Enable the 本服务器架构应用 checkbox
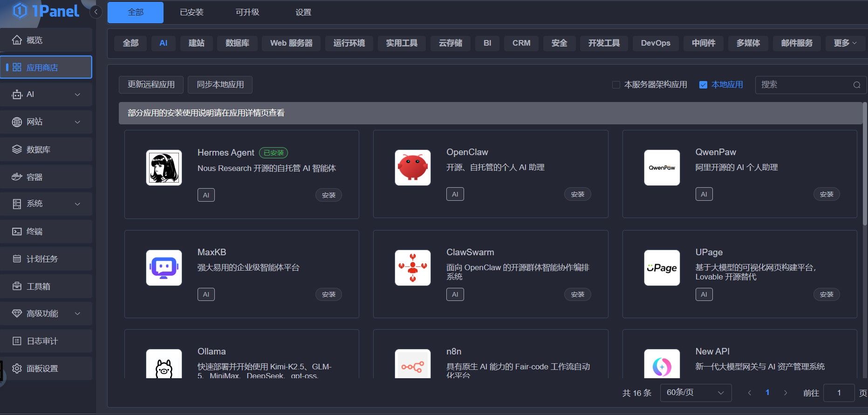The width and height of the screenshot is (868, 415). 616,85
